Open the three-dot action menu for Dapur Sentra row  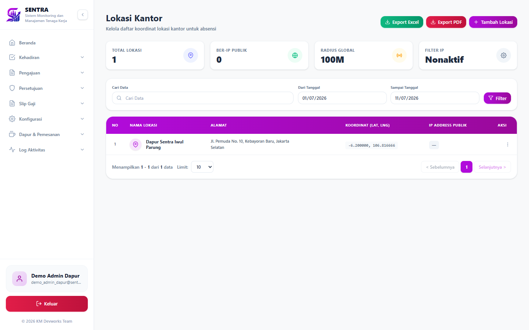pyautogui.click(x=508, y=144)
